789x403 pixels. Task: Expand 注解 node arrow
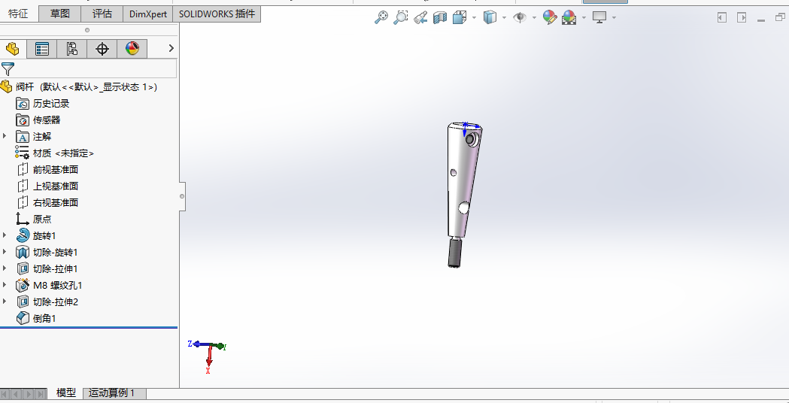[5, 136]
